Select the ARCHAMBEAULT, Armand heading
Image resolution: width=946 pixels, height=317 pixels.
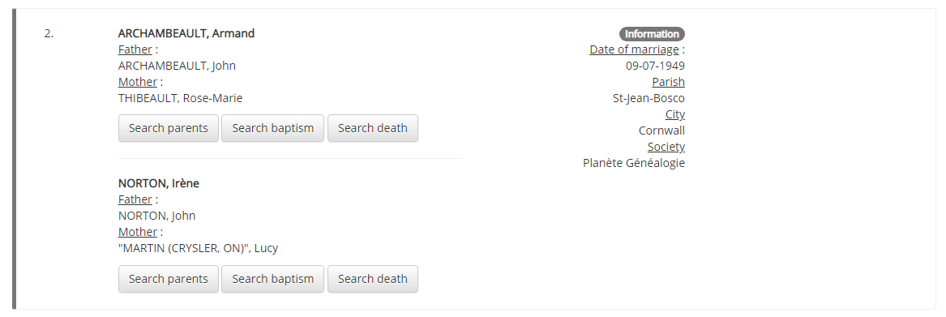click(x=186, y=33)
